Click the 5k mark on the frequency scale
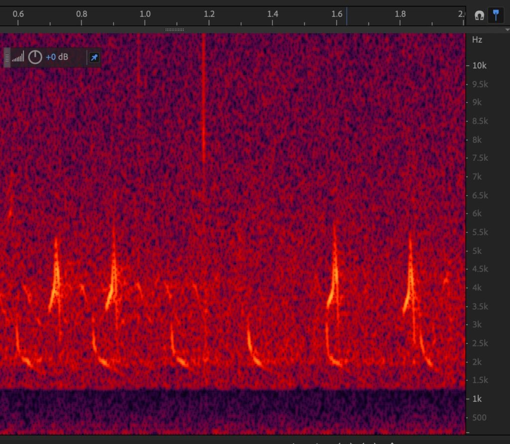 tap(477, 251)
